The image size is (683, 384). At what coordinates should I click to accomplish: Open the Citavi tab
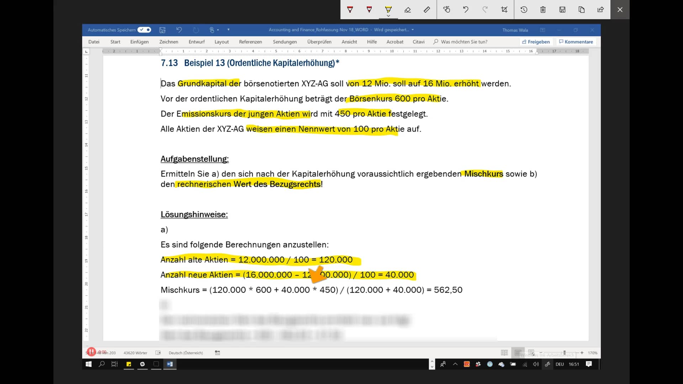click(x=419, y=42)
